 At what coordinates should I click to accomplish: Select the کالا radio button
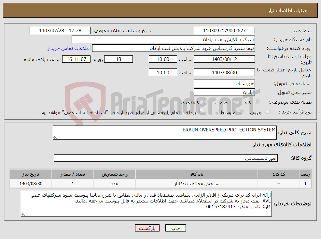click(257, 101)
